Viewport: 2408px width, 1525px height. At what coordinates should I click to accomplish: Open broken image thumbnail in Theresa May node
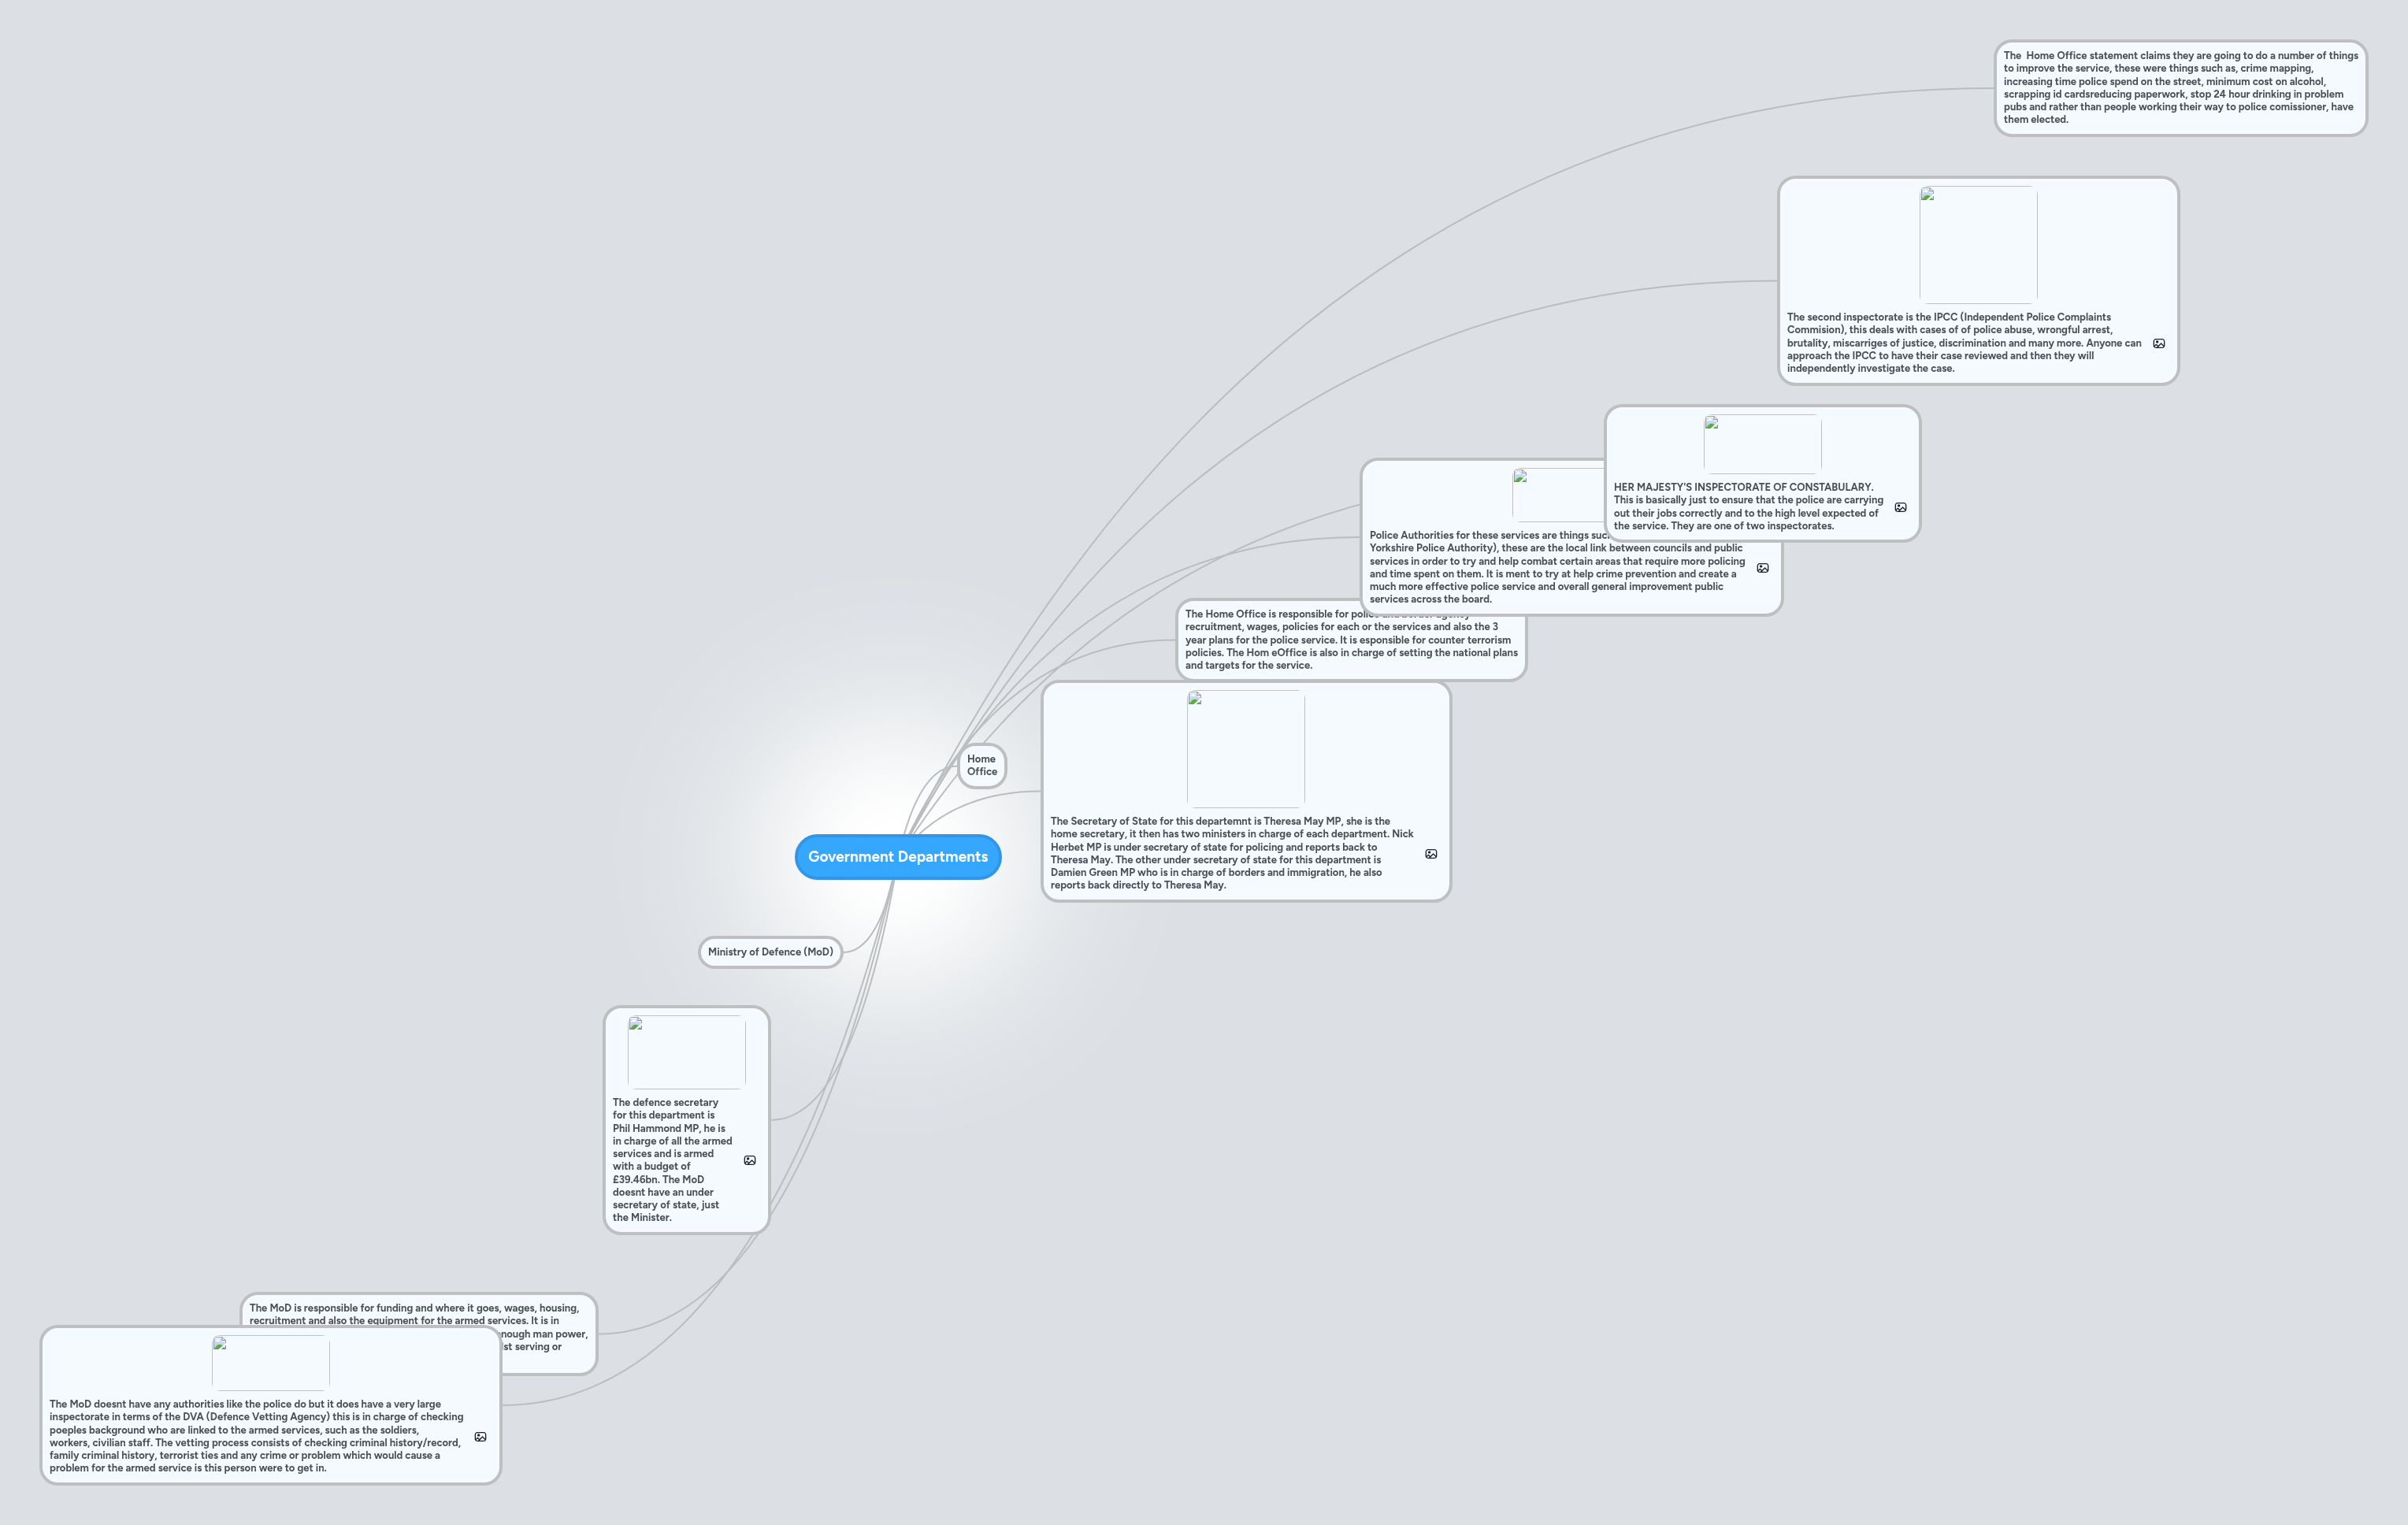[1246, 749]
